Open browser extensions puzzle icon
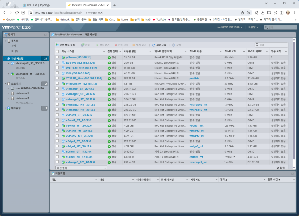This screenshot has width=299, height=216. [257, 12]
